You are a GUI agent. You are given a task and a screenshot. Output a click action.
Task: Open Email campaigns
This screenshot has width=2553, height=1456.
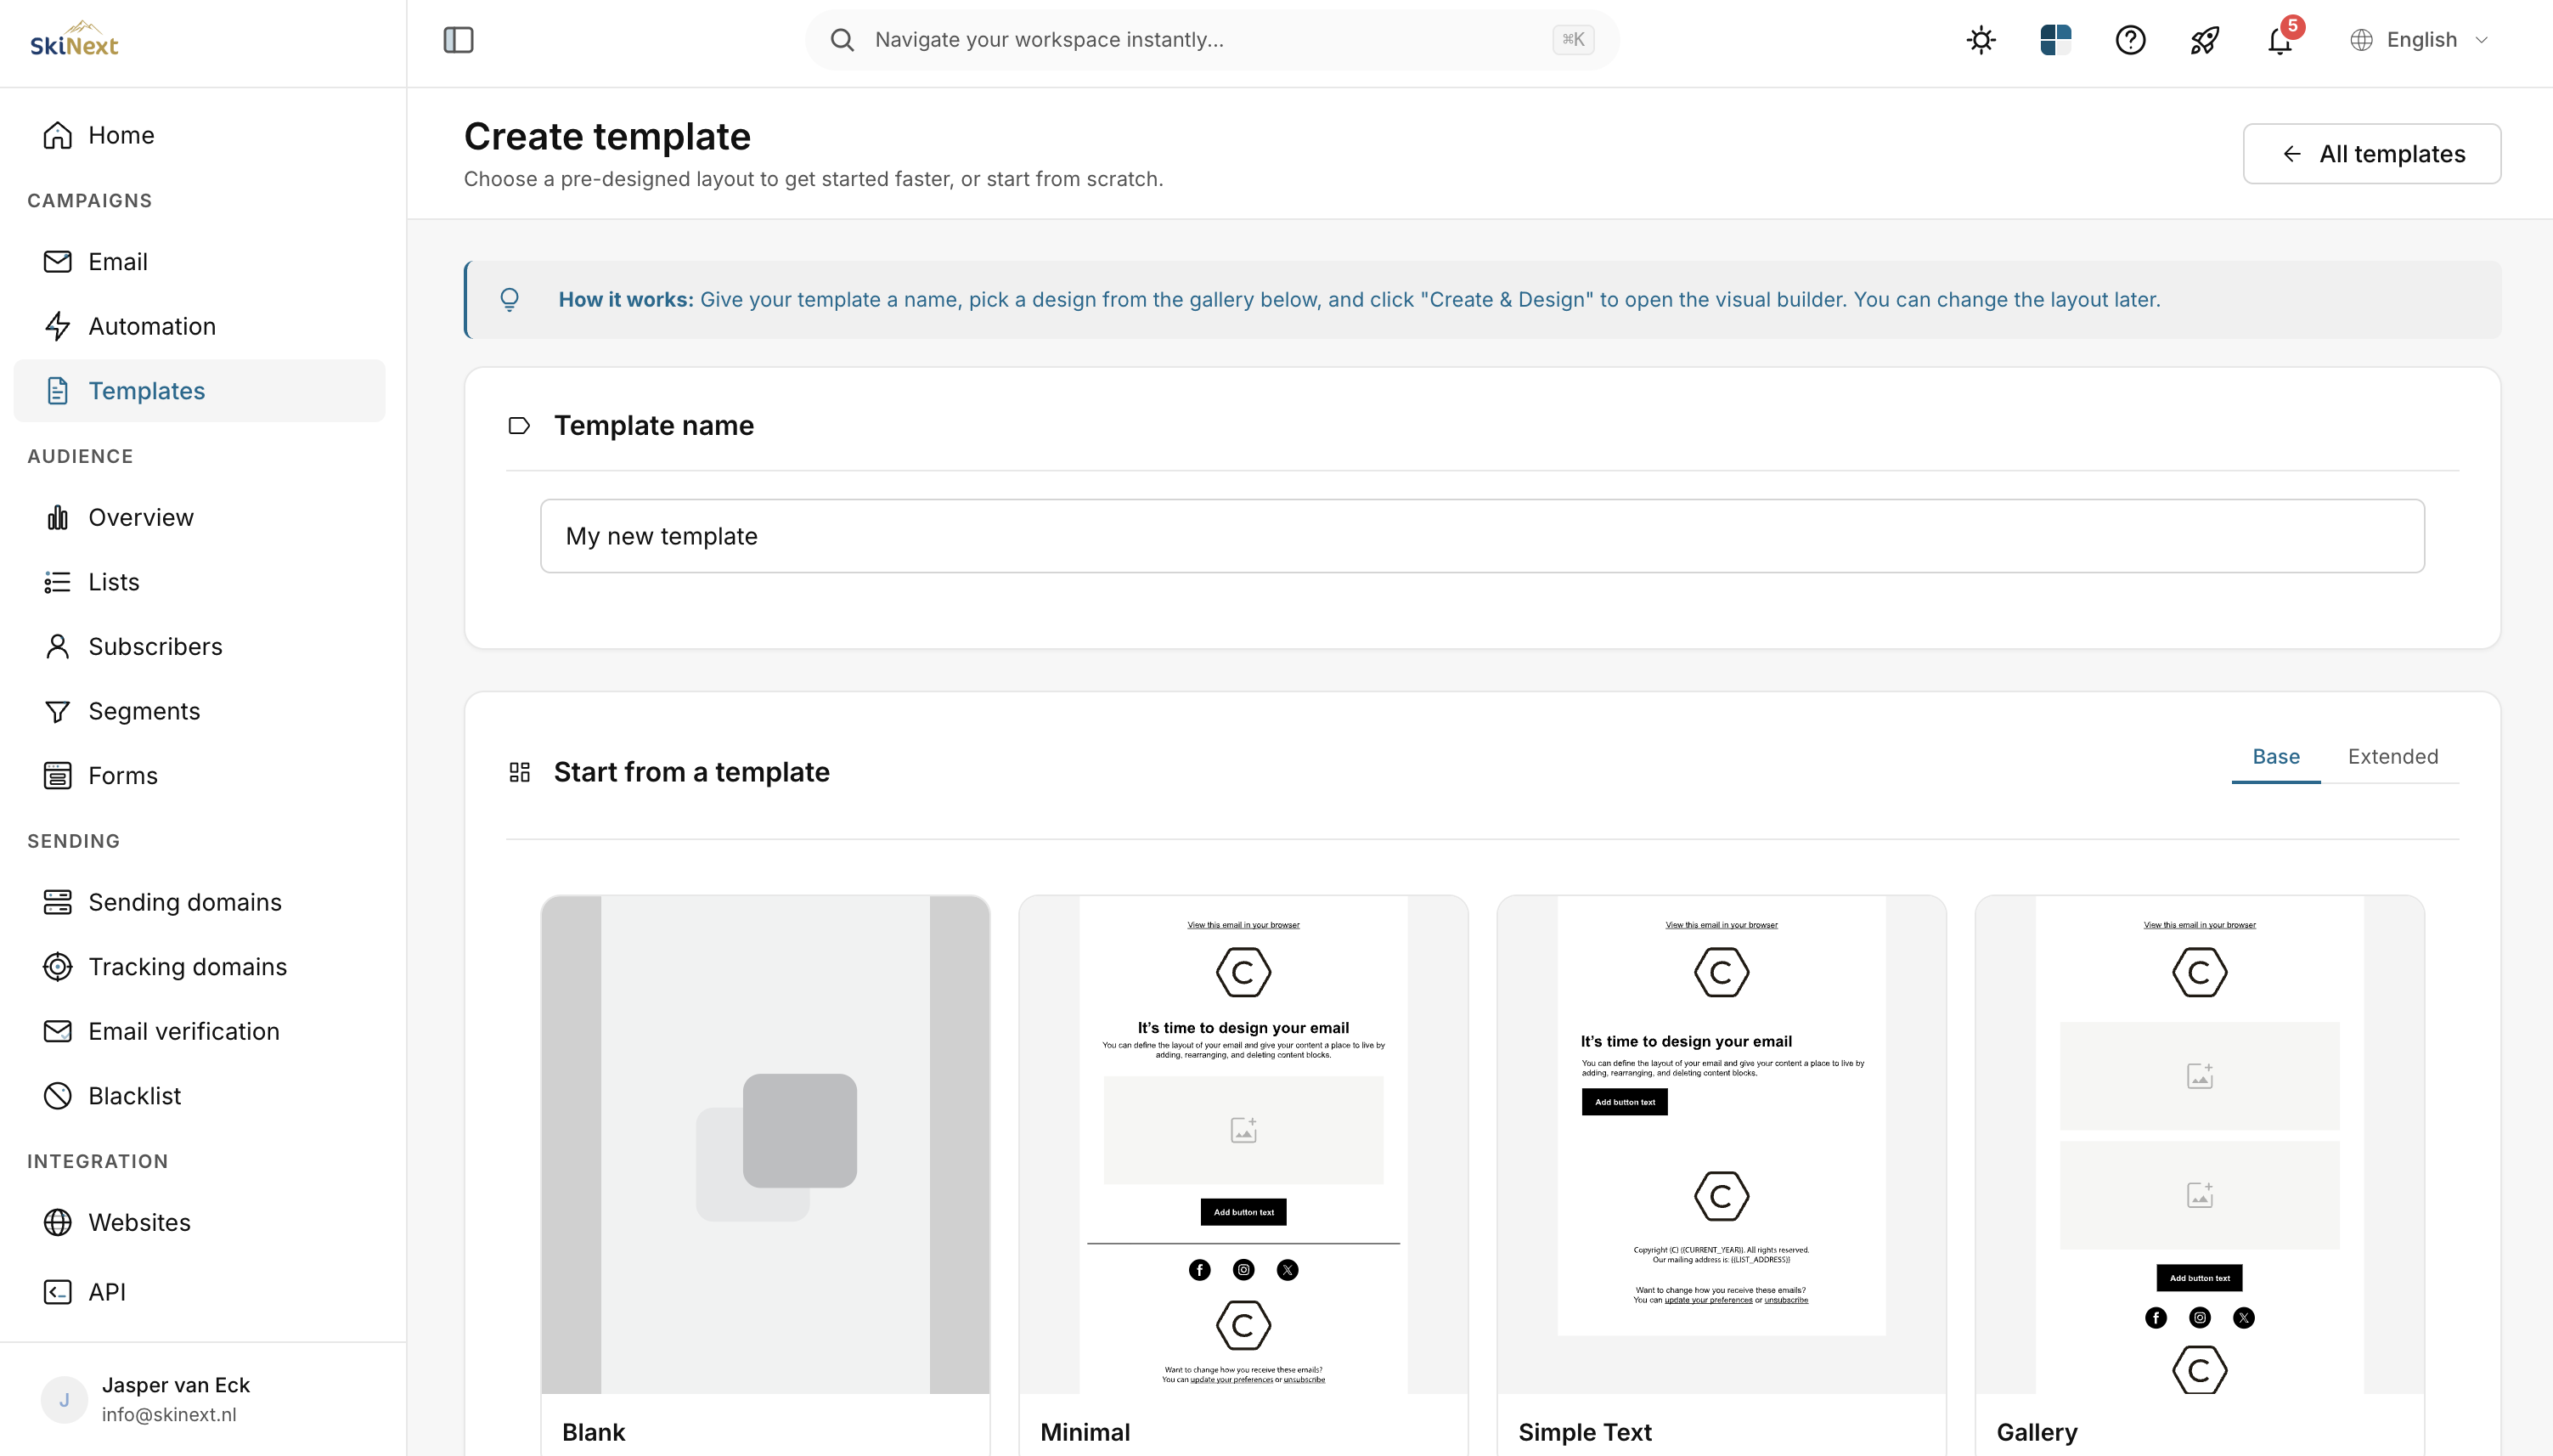[200, 261]
